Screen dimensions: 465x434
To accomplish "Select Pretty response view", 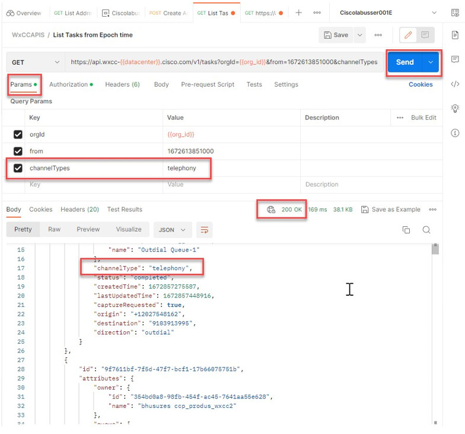I will point(23,229).
